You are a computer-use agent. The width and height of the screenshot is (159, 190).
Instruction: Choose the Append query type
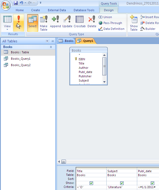coord(55,22)
